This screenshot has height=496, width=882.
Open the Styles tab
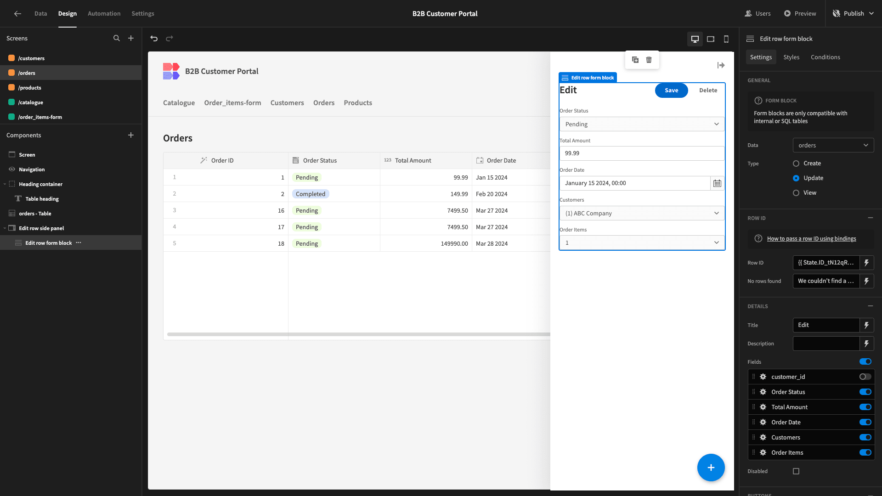click(x=792, y=57)
